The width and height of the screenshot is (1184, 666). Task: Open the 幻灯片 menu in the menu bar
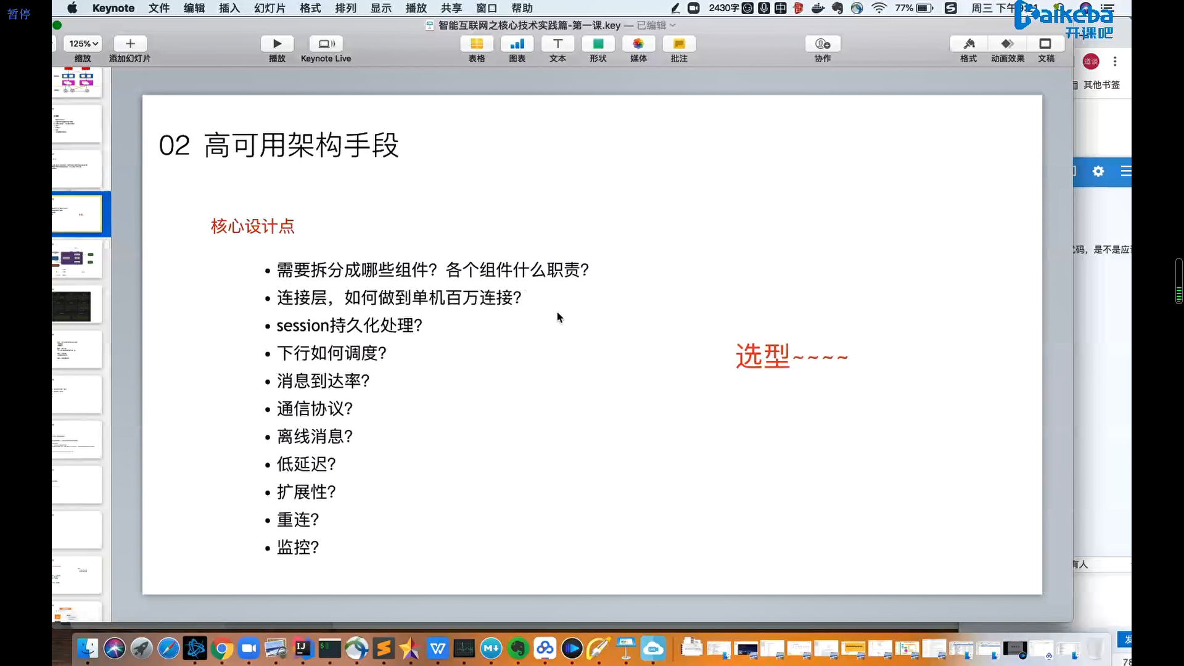pyautogui.click(x=269, y=8)
